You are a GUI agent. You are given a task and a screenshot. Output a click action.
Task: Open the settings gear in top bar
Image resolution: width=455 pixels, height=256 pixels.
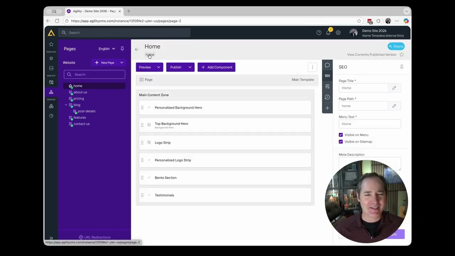[x=338, y=33]
